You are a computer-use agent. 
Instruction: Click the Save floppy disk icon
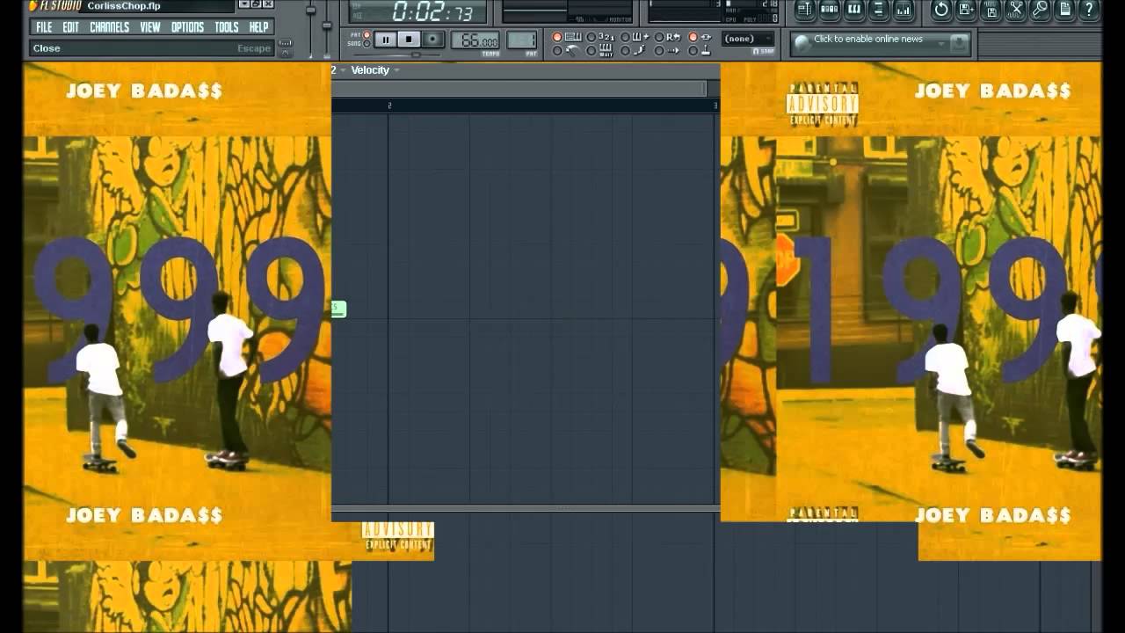point(991,10)
